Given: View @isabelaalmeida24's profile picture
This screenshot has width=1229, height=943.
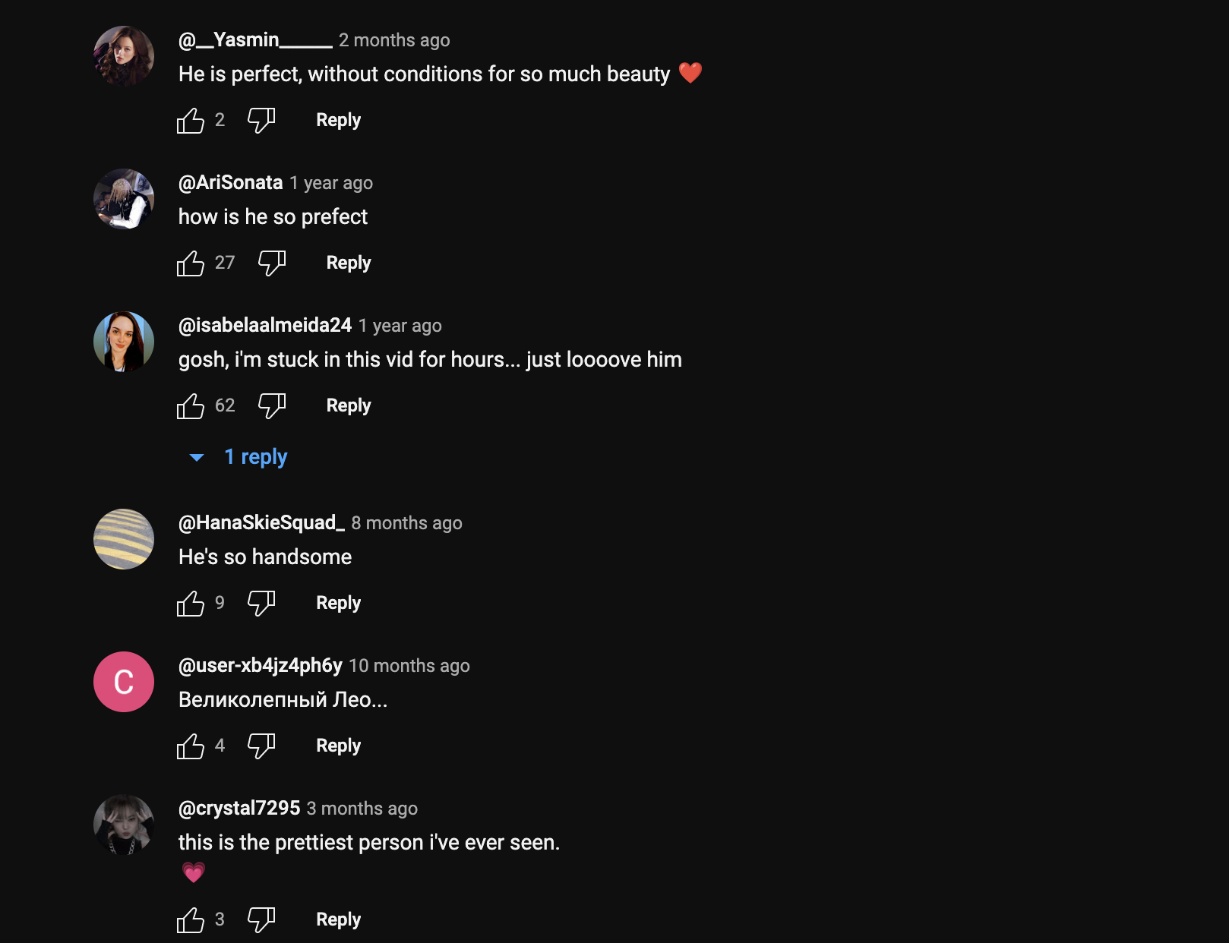Looking at the screenshot, I should [123, 341].
